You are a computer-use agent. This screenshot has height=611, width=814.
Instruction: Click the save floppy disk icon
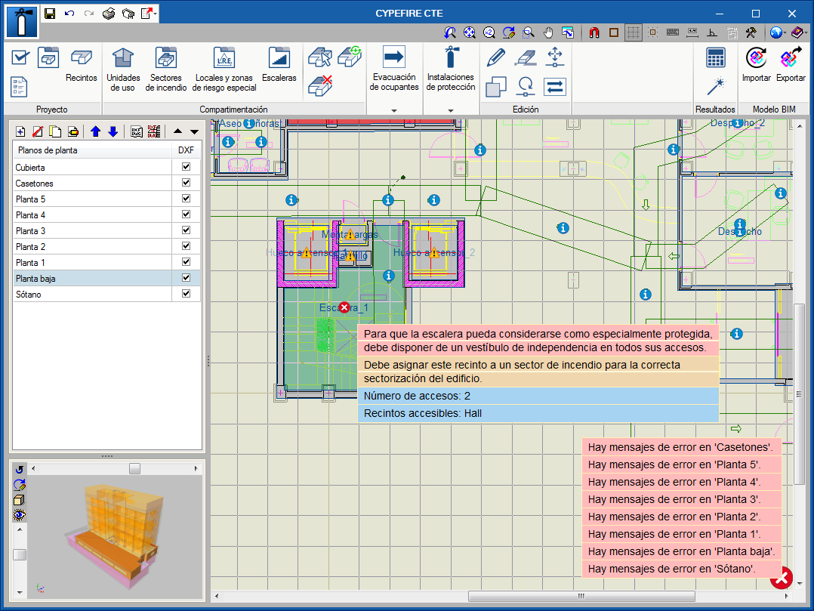click(50, 14)
